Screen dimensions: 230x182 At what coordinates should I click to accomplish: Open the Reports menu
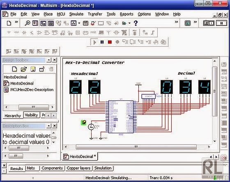click(x=126, y=14)
